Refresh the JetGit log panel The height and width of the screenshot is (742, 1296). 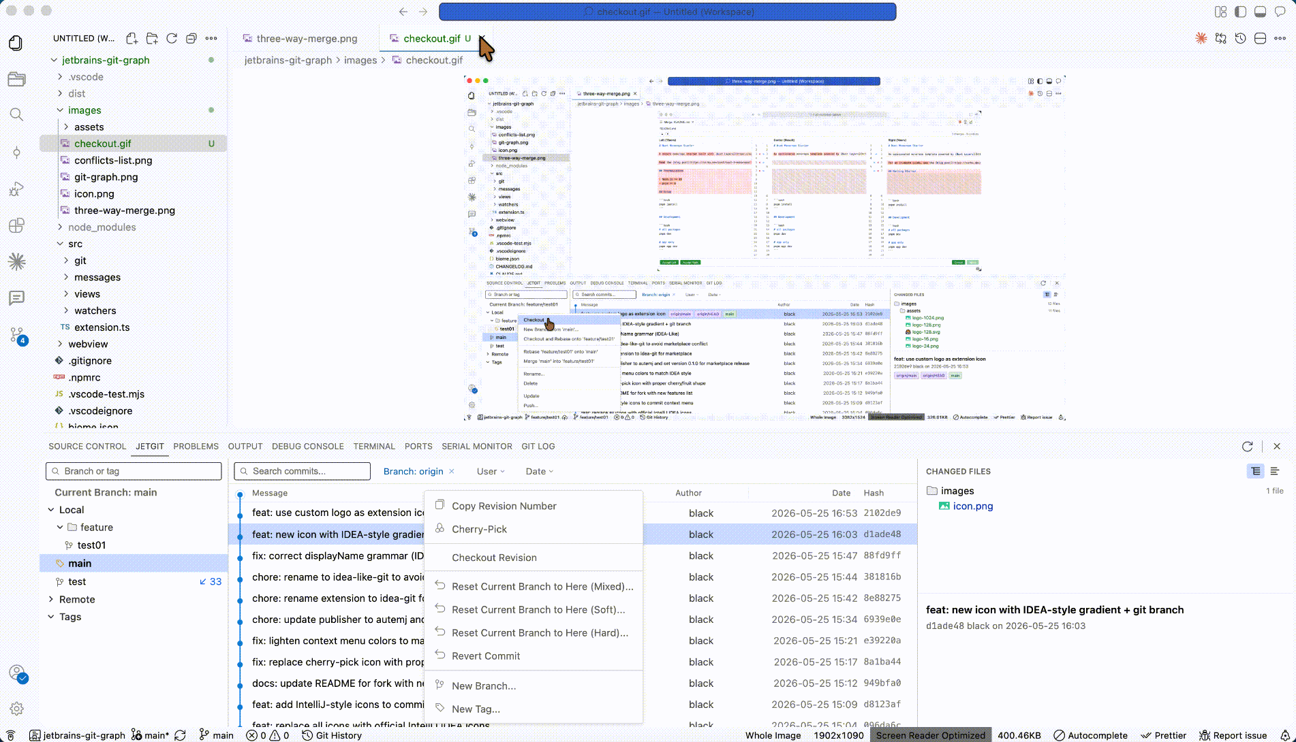(1248, 447)
